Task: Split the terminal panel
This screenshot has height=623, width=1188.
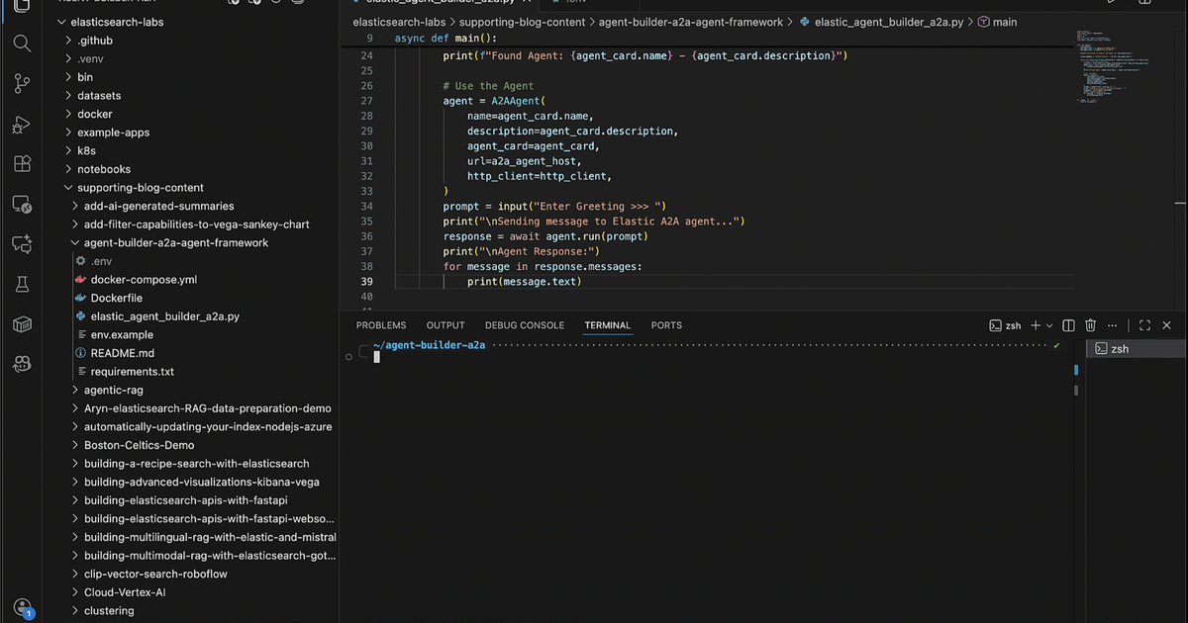Action: pyautogui.click(x=1068, y=324)
